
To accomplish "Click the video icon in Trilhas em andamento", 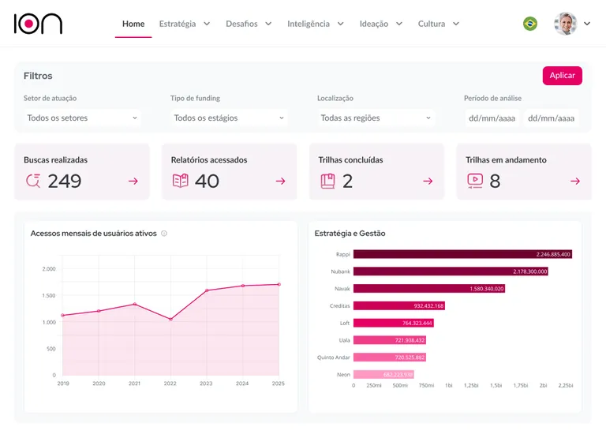I will (x=475, y=181).
